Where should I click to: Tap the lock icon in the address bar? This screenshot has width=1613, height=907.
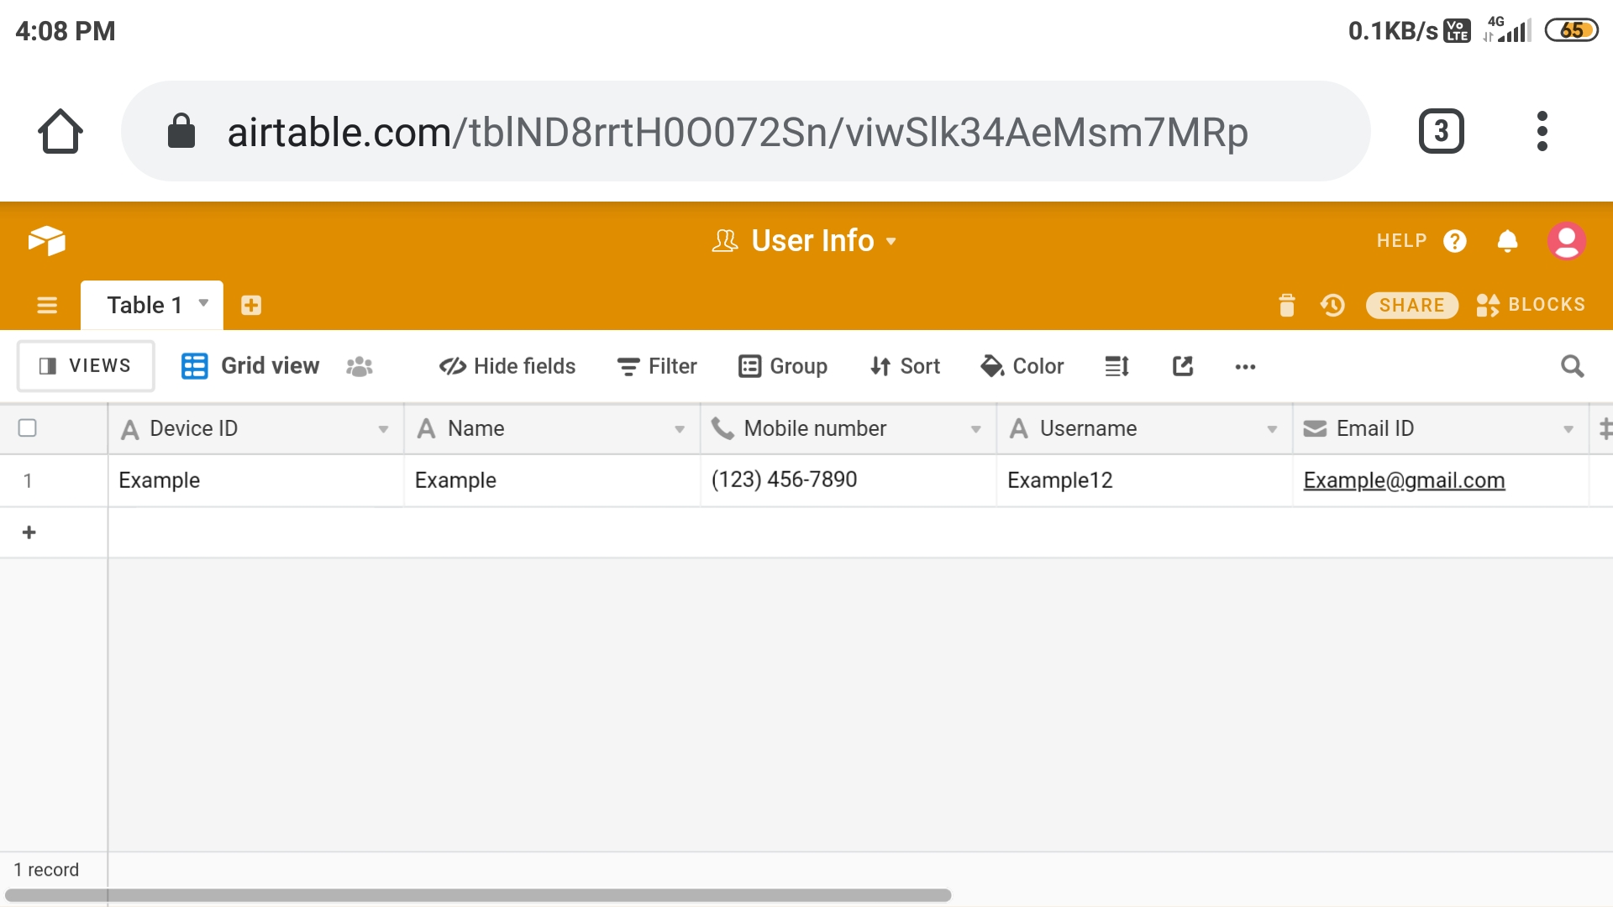tap(181, 131)
